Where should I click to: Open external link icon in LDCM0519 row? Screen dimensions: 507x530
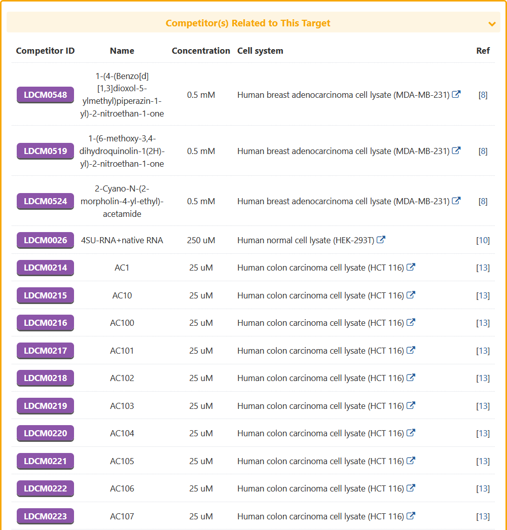coord(456,150)
